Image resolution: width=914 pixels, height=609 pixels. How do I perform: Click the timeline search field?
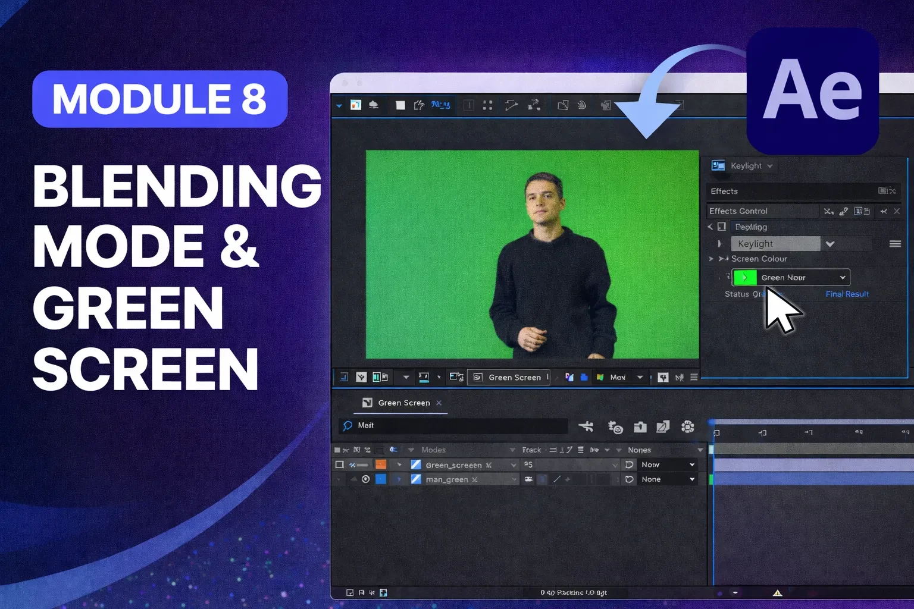pos(453,425)
